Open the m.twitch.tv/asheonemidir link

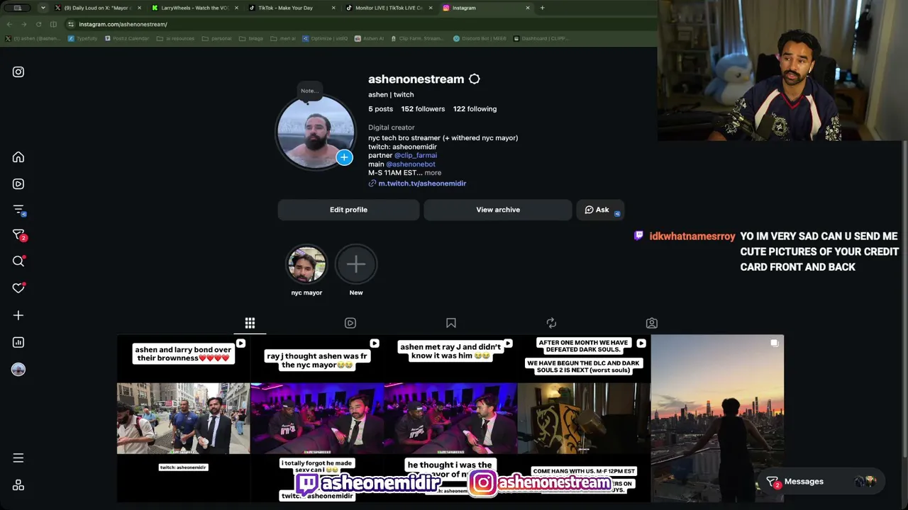coord(422,183)
